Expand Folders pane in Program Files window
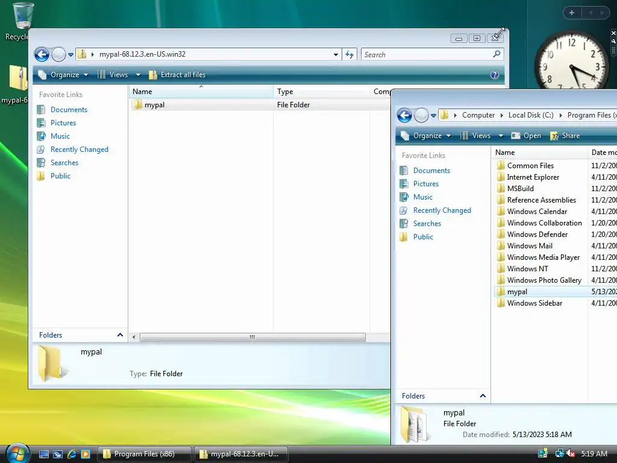This screenshot has width=617, height=463. pyautogui.click(x=443, y=396)
